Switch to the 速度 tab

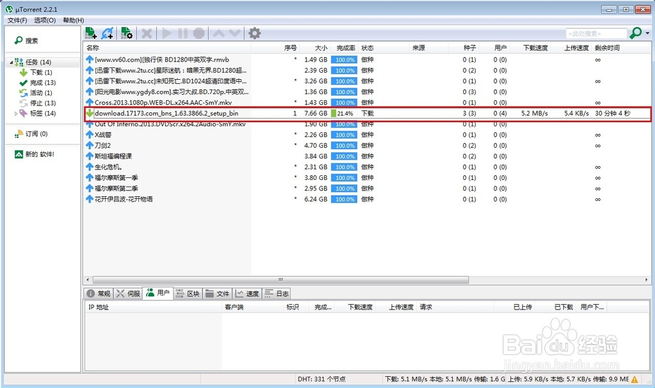coord(248,293)
